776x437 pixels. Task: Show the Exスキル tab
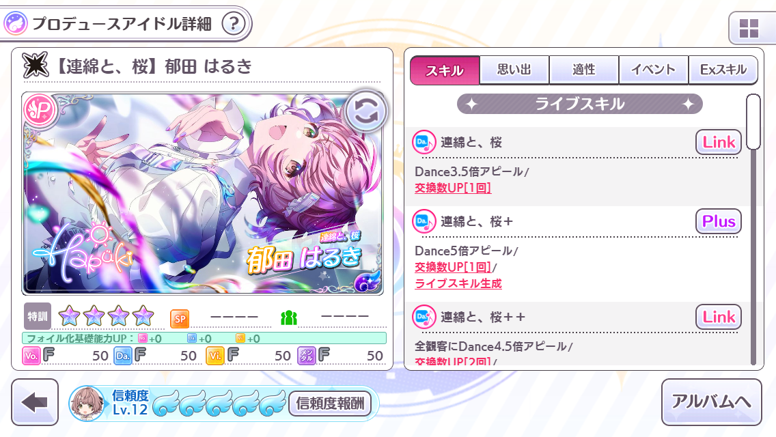coord(723,70)
